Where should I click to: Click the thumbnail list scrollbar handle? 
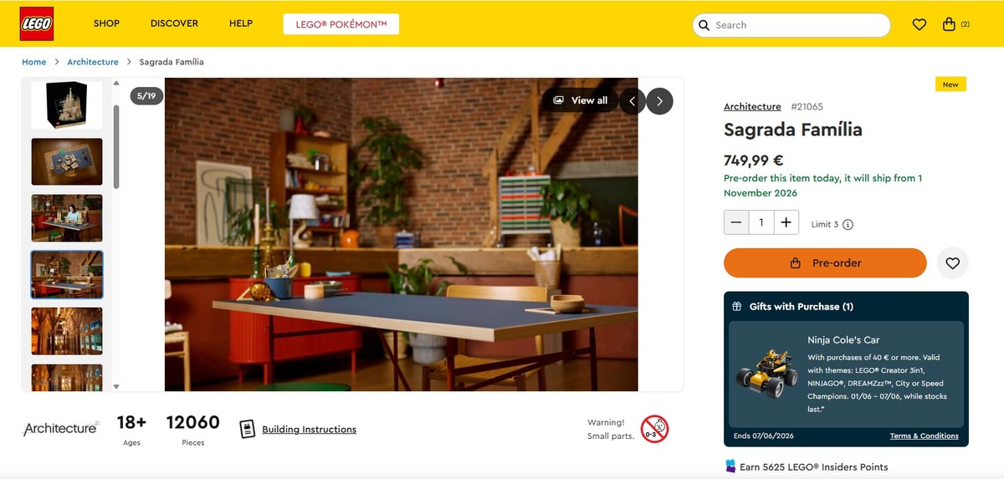(x=116, y=146)
